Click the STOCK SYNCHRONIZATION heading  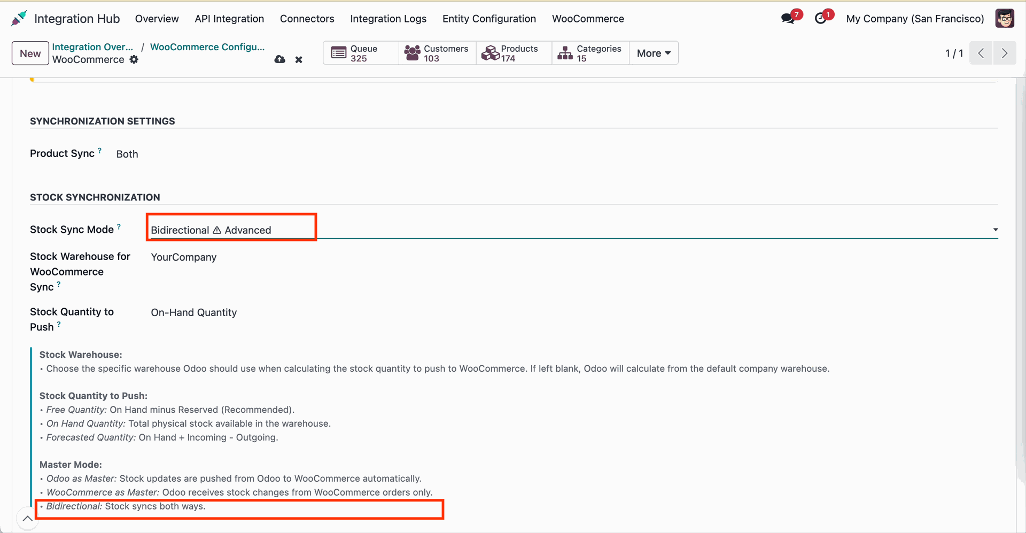point(95,197)
